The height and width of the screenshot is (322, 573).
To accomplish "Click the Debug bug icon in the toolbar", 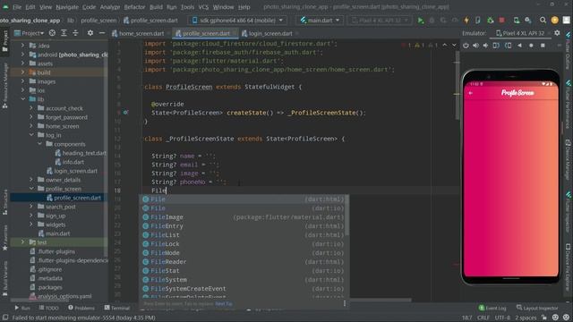I will [x=490, y=21].
